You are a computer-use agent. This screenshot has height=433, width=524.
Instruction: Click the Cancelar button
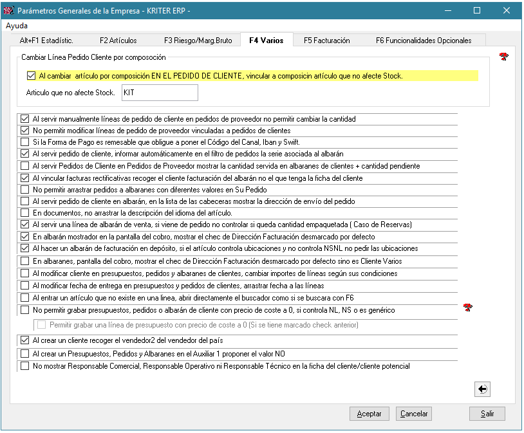[413, 414]
